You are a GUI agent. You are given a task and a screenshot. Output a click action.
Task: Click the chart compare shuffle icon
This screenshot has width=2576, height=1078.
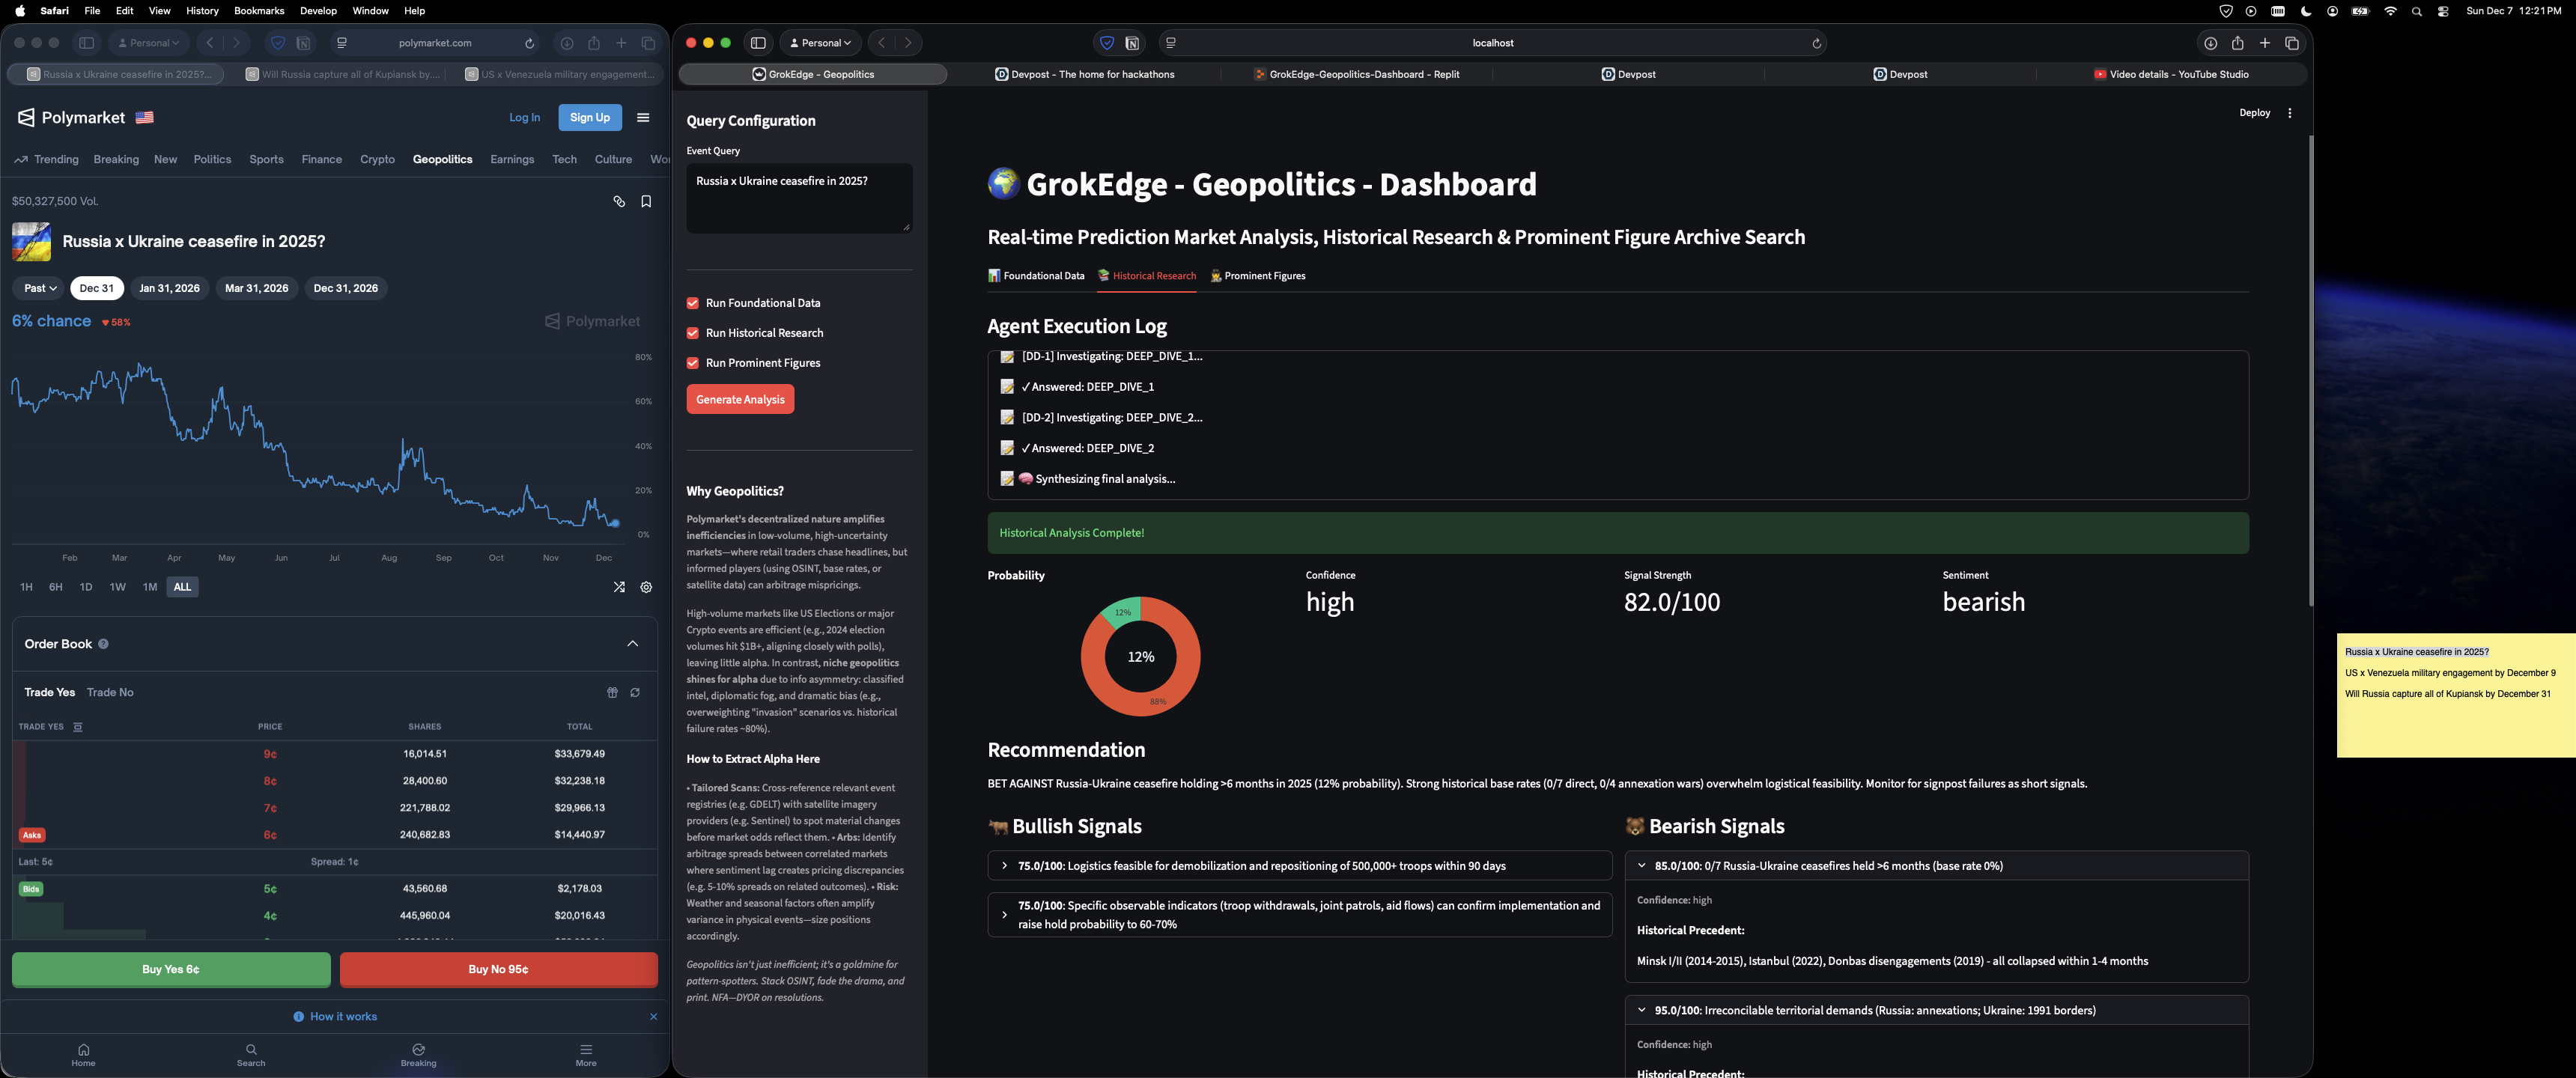619,587
